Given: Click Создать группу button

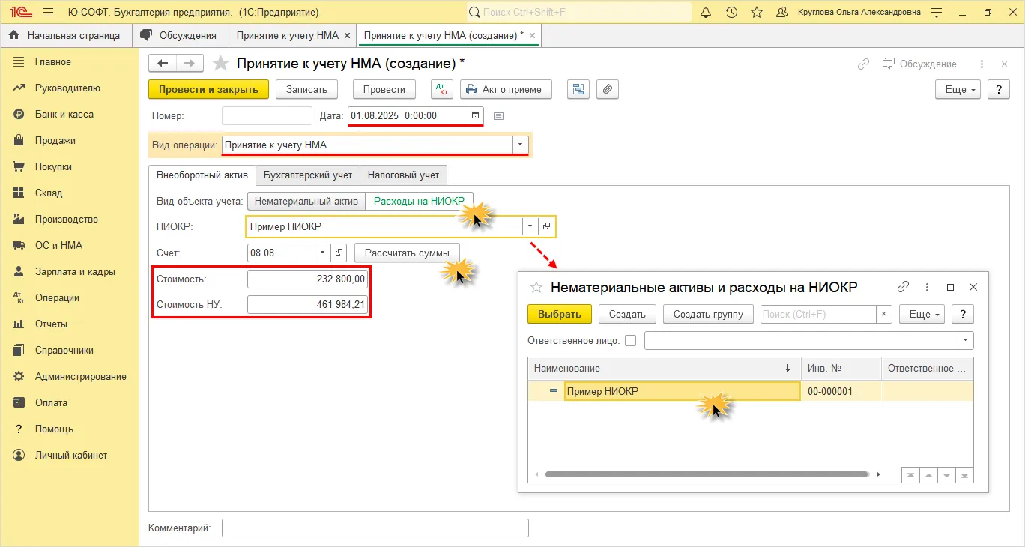Looking at the screenshot, I should click(x=708, y=314).
